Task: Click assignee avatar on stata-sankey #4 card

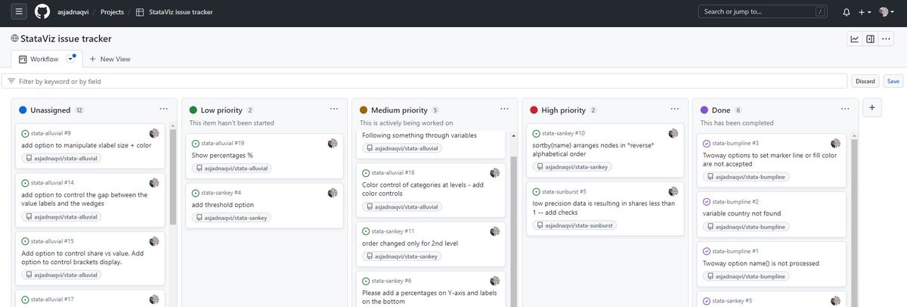Action: [333, 193]
